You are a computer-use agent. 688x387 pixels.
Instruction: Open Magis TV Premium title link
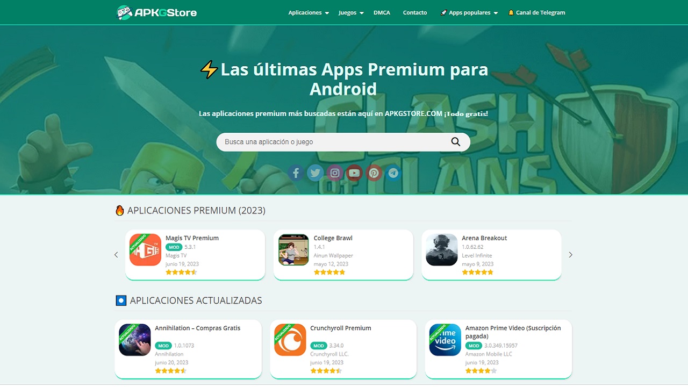coord(192,238)
